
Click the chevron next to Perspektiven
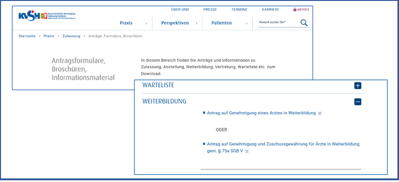(x=196, y=24)
